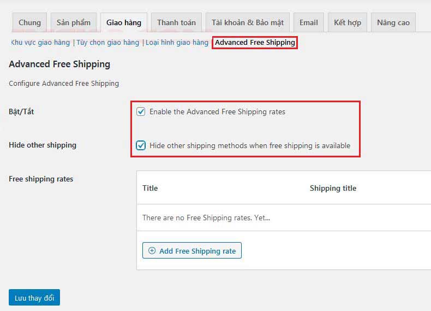Image resolution: width=431 pixels, height=311 pixels.
Task: Switch to the Email tab
Action: (309, 22)
